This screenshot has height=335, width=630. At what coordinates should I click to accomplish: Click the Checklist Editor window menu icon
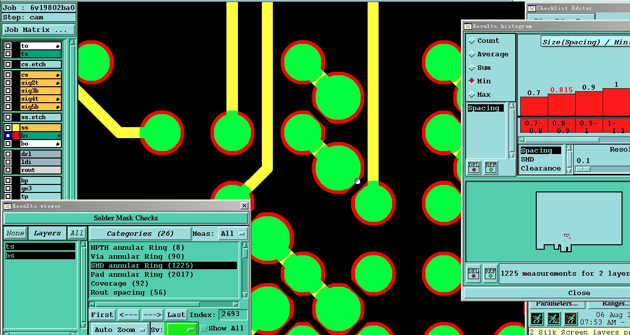(532, 8)
